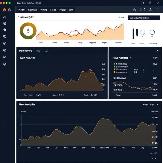Toggle the first green legend square
Image resolution: width=163 pixels, height=163 pixels.
pos(114,64)
